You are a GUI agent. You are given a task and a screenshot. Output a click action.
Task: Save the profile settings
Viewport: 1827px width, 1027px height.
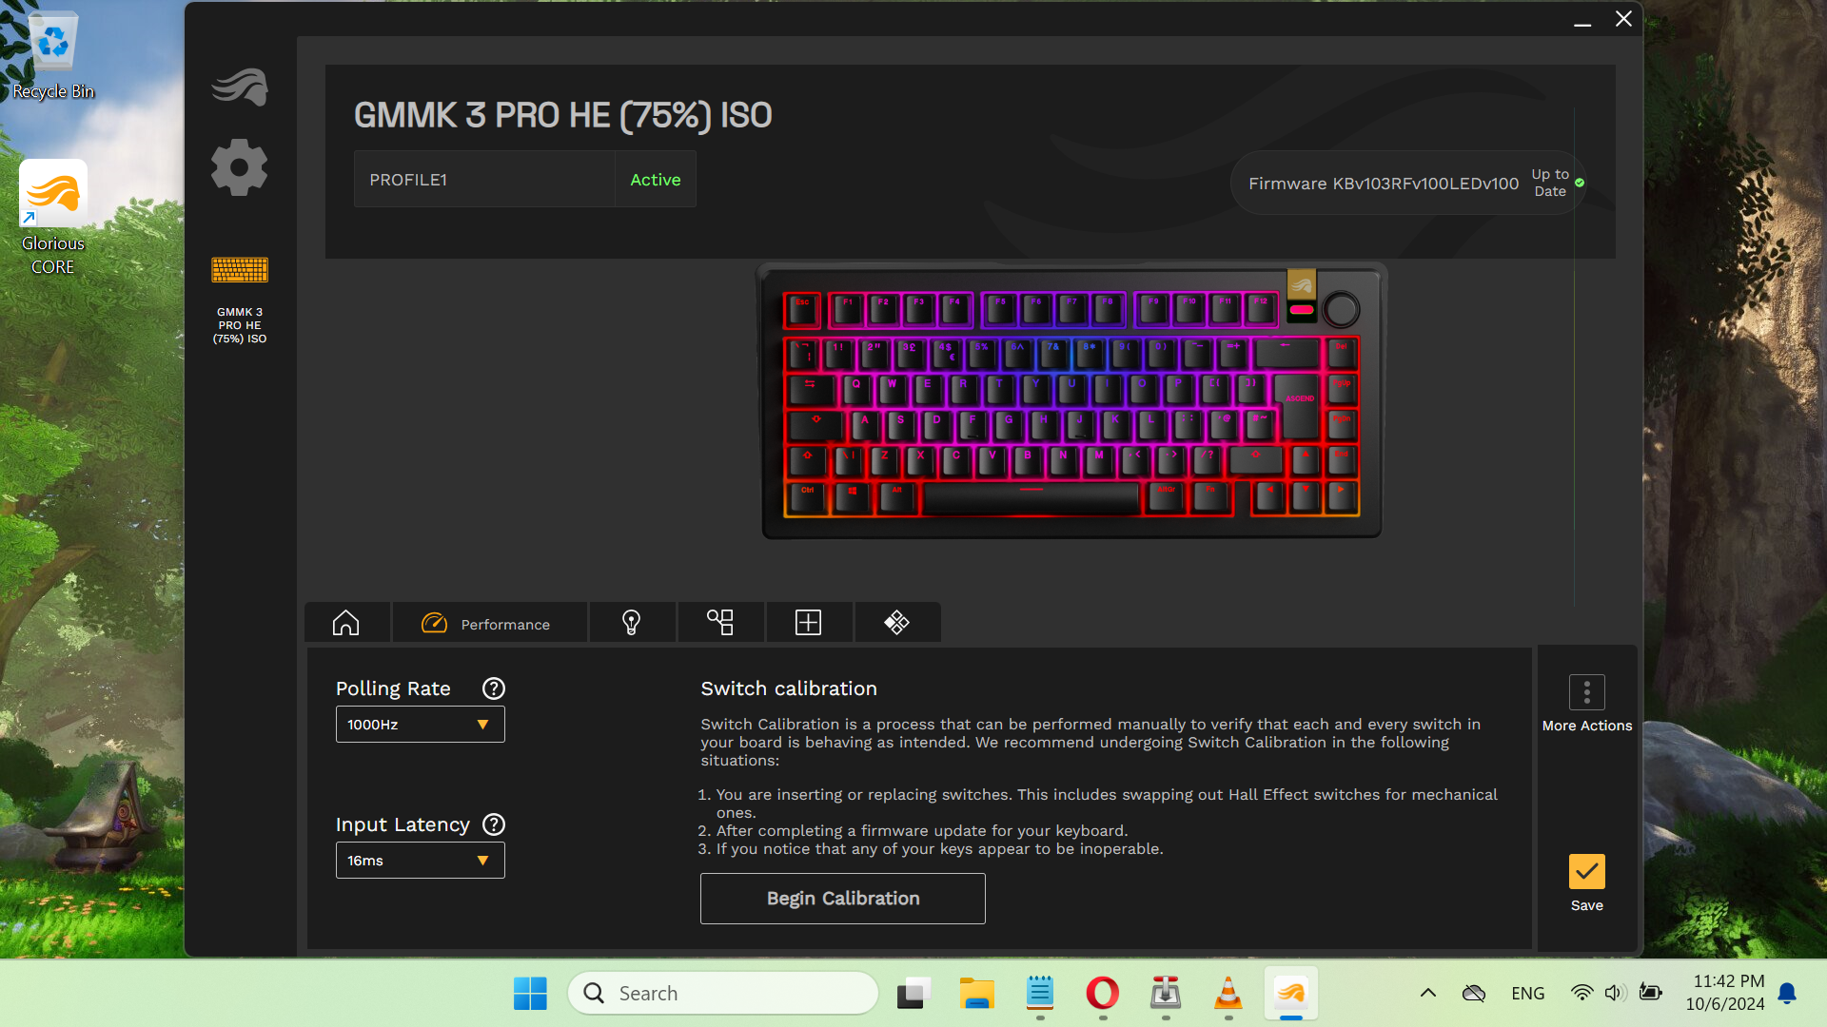pyautogui.click(x=1586, y=872)
